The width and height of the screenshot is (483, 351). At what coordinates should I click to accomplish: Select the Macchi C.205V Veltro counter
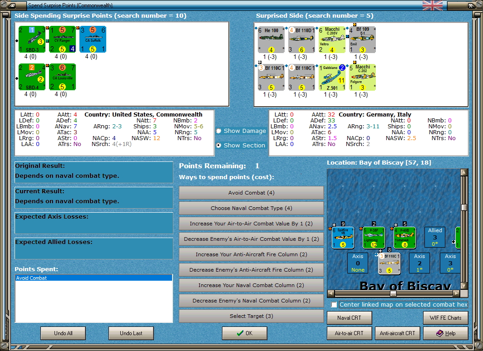332,40
